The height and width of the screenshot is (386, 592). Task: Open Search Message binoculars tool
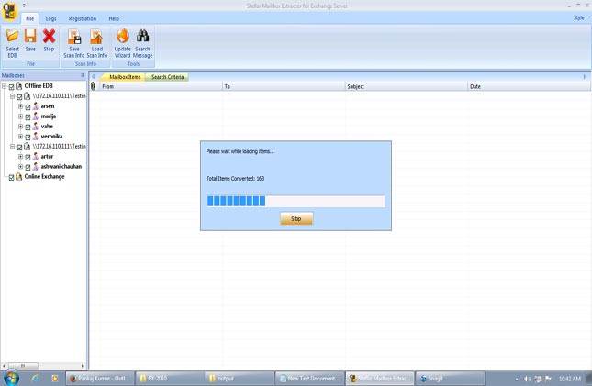coord(142,43)
